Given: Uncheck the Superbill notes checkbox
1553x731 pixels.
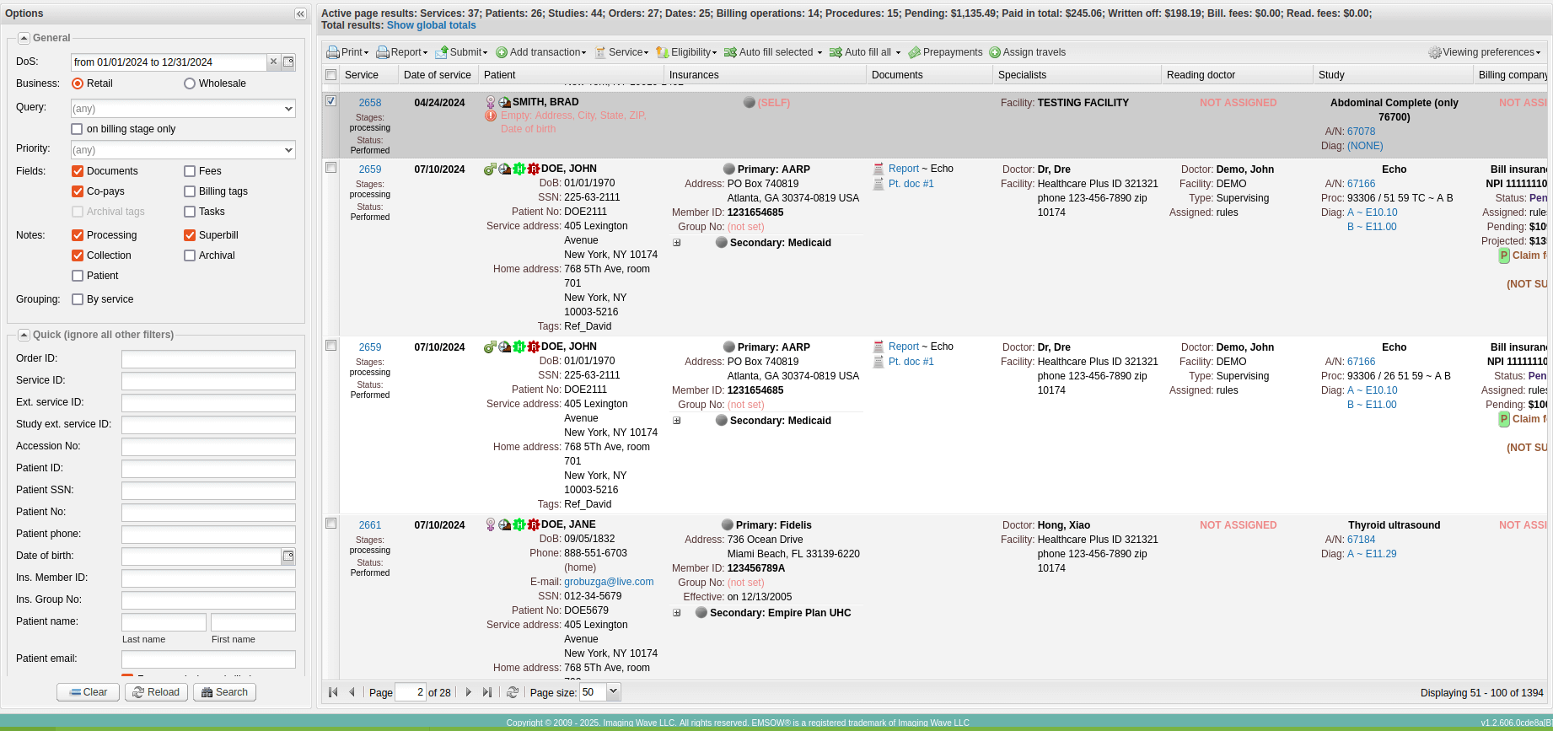Looking at the screenshot, I should [x=190, y=235].
